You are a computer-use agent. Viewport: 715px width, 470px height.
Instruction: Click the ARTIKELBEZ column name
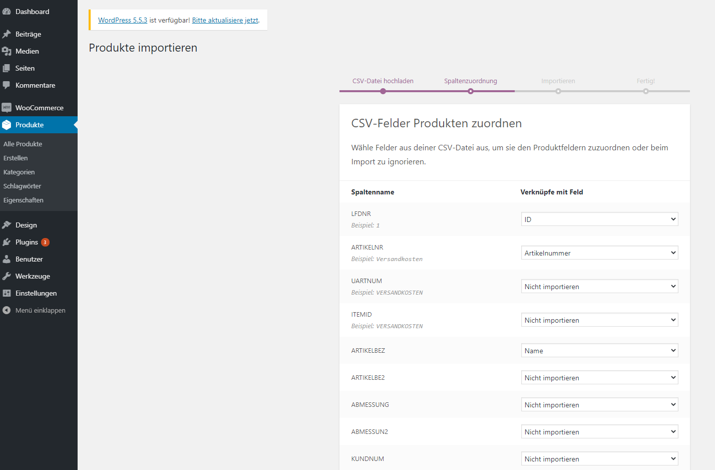368,350
